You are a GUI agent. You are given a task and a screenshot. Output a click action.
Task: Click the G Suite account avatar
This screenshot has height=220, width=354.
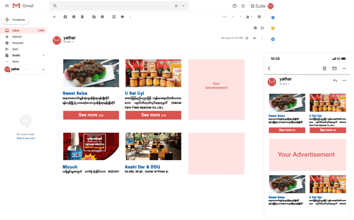pos(270,6)
